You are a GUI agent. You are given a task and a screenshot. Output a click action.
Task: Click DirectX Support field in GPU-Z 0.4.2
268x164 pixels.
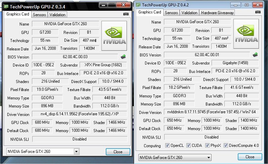245,79
